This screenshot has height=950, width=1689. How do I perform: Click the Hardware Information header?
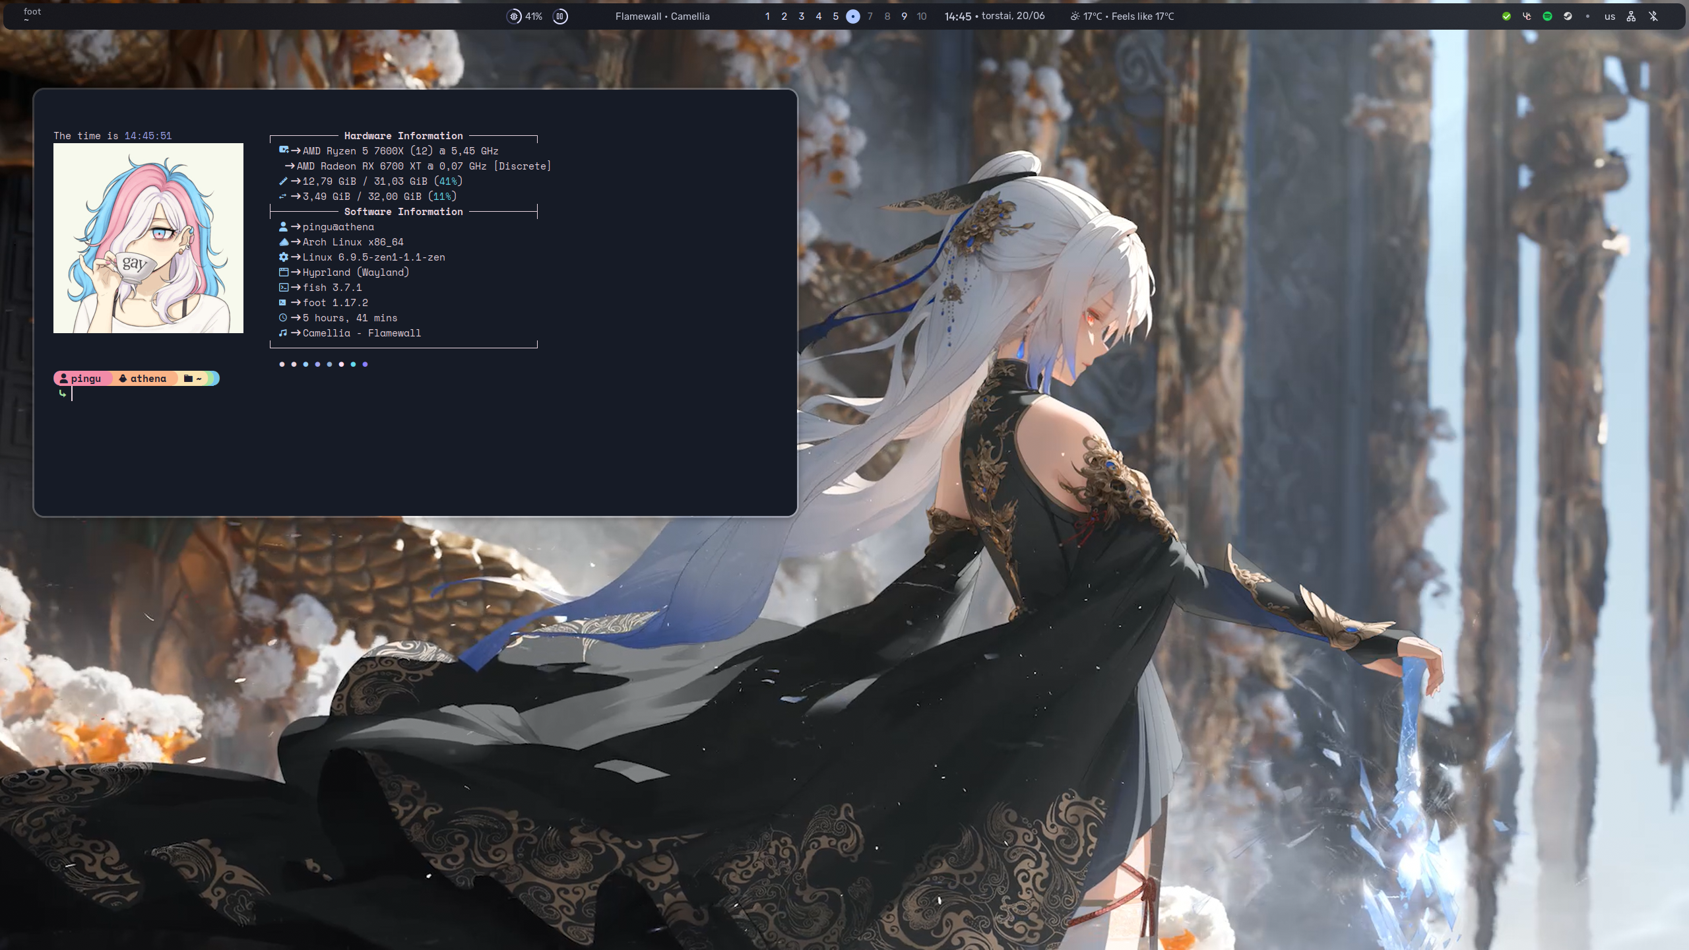(404, 136)
